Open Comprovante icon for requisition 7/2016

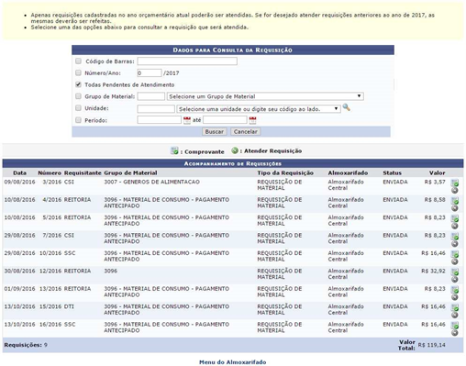(x=455, y=237)
